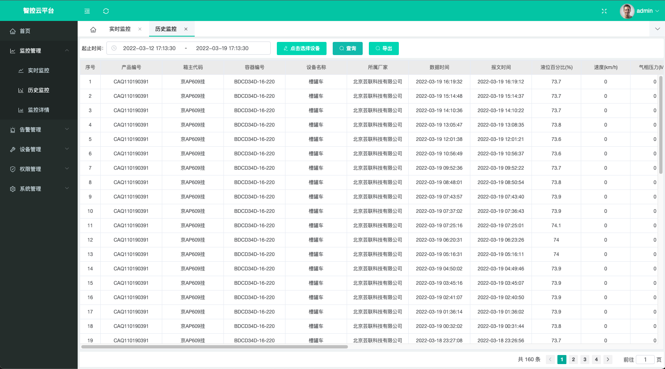Click the 导出 export button
The width and height of the screenshot is (665, 369).
point(384,48)
